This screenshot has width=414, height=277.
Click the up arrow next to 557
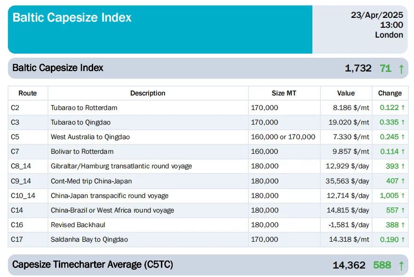click(403, 210)
